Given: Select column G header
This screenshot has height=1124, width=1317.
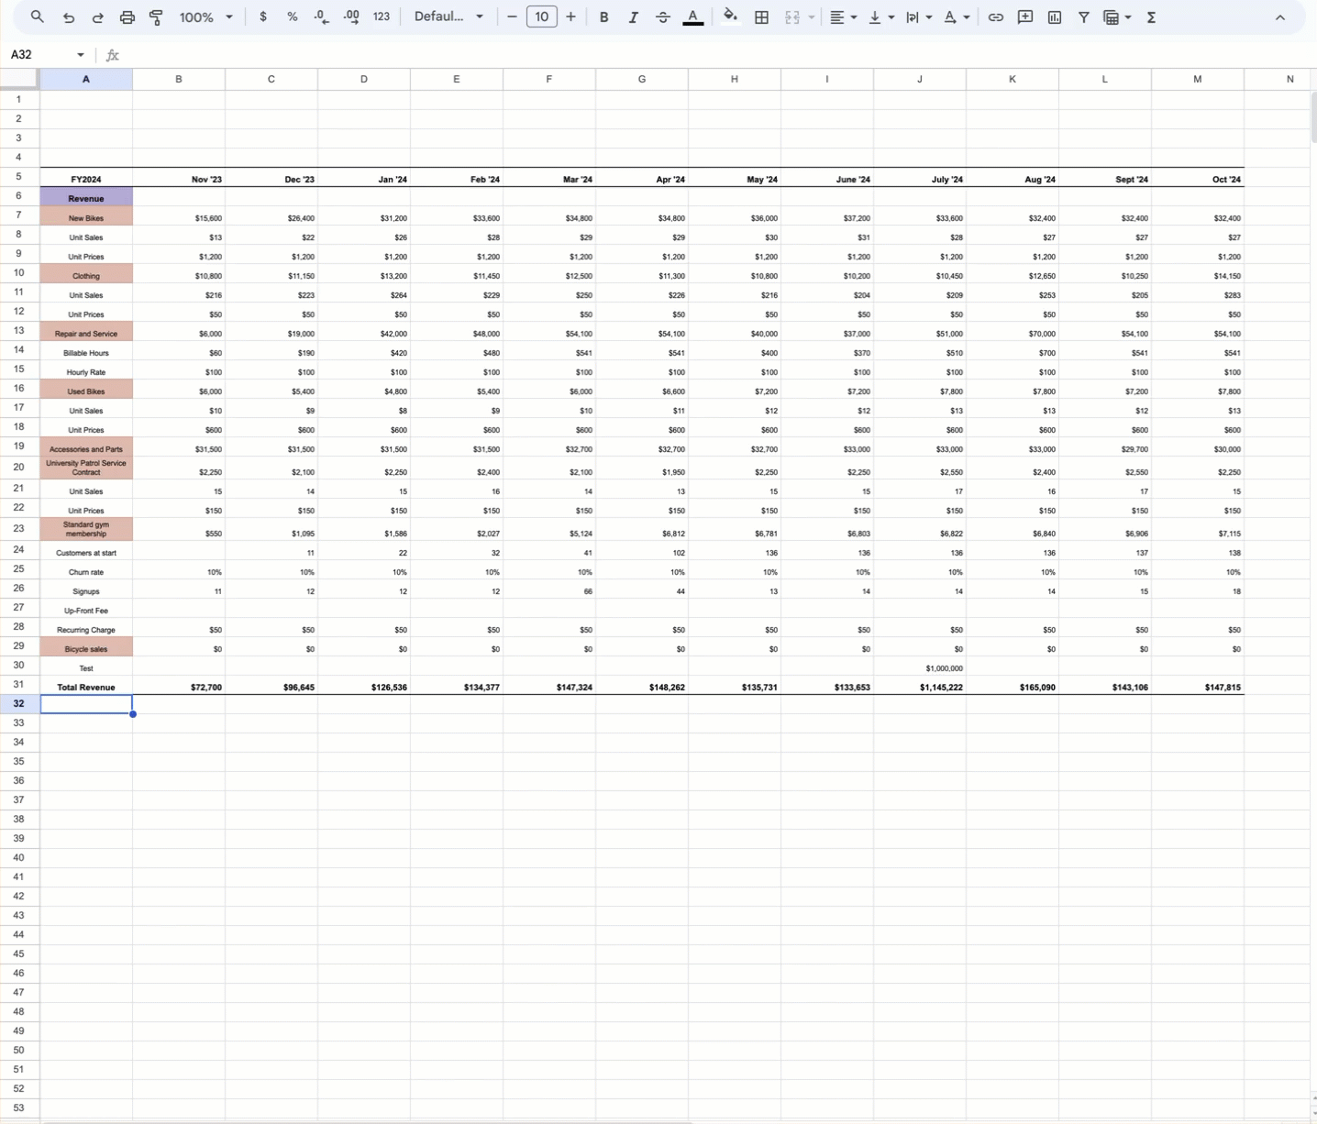Looking at the screenshot, I should click(x=642, y=79).
